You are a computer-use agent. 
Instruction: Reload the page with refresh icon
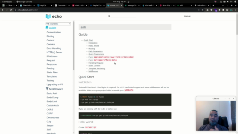click(11, 10)
